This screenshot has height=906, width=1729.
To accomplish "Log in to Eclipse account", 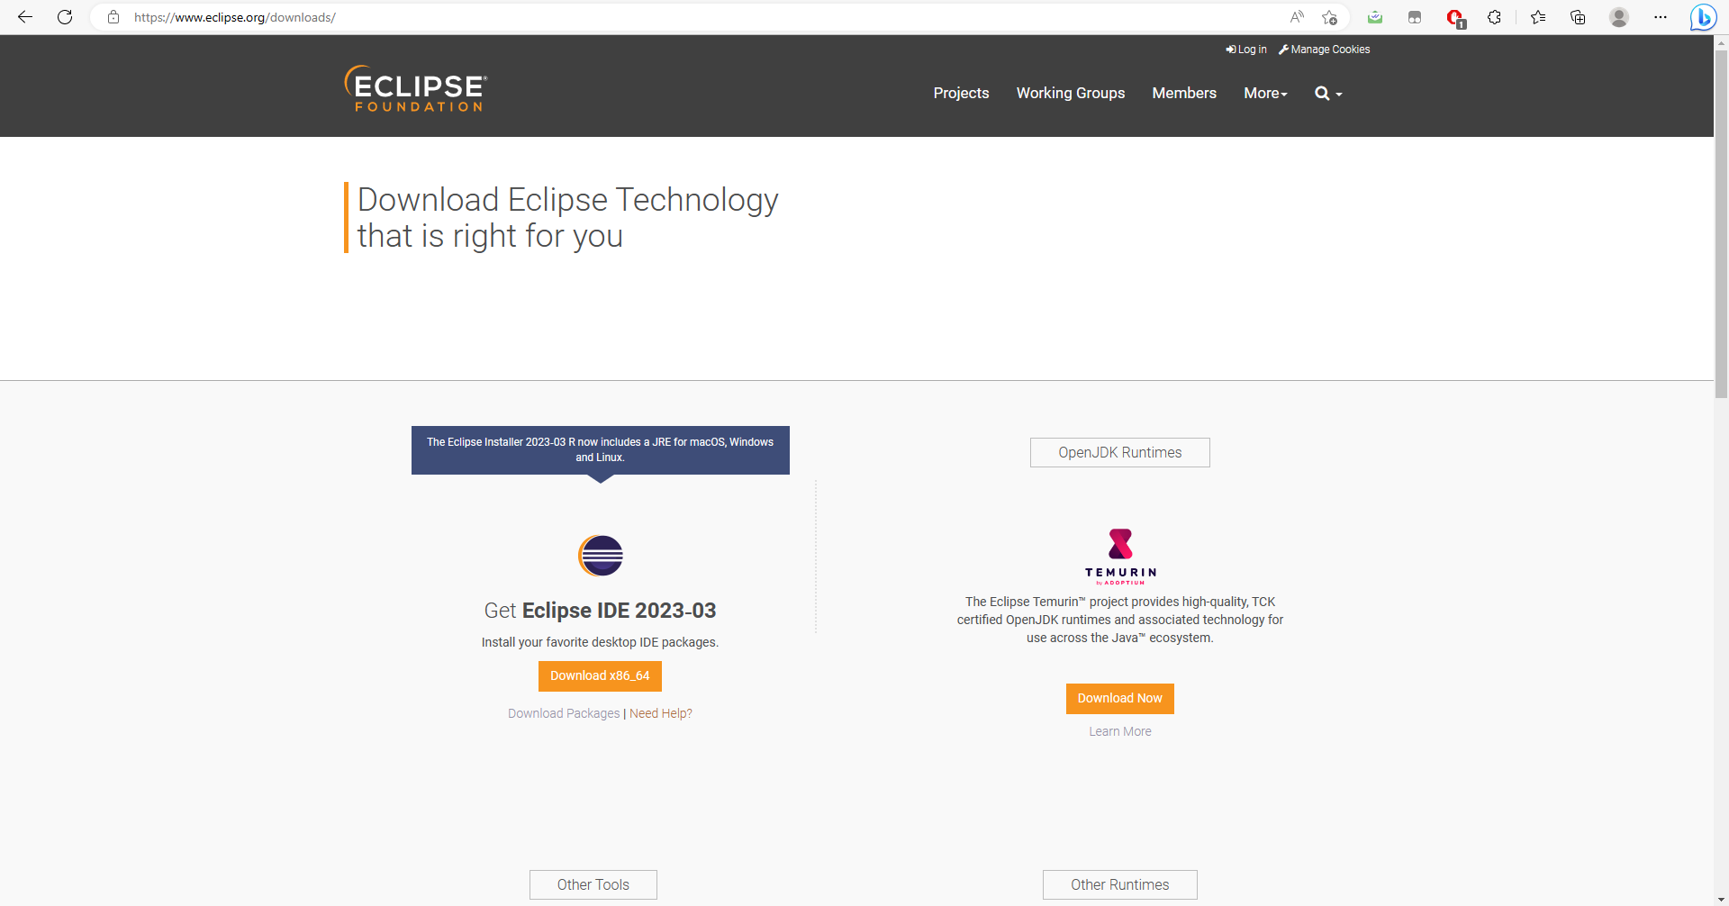I will coord(1246,50).
